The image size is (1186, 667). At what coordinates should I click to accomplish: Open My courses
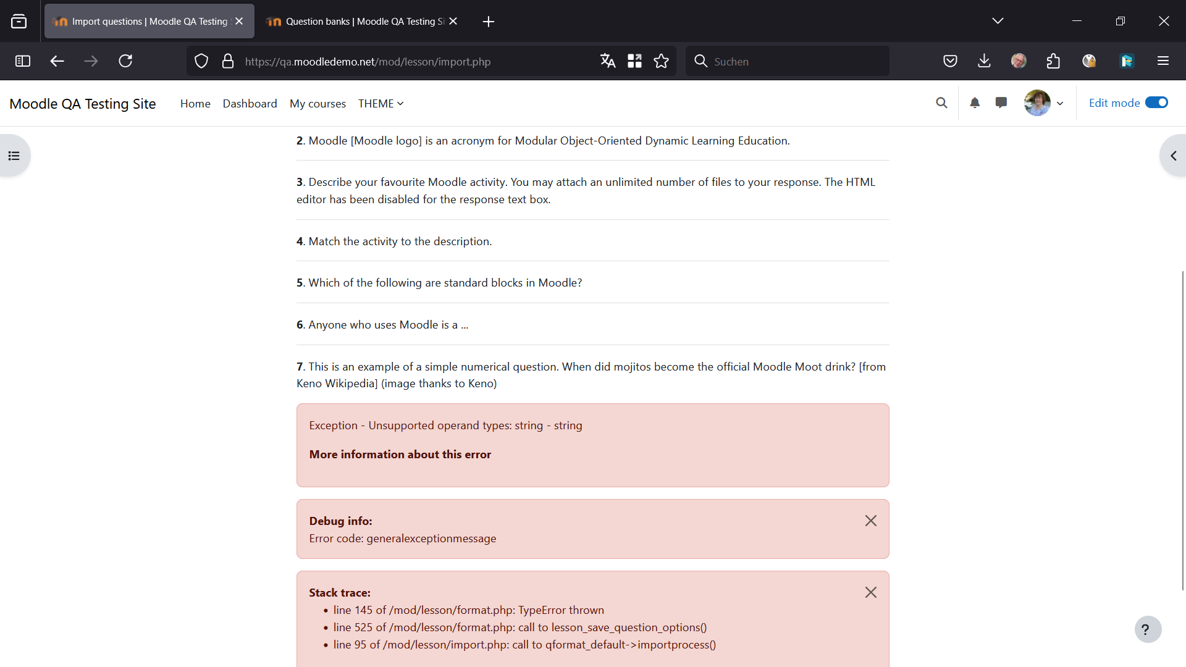click(318, 104)
